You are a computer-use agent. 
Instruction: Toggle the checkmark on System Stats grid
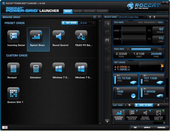(x=40, y=32)
